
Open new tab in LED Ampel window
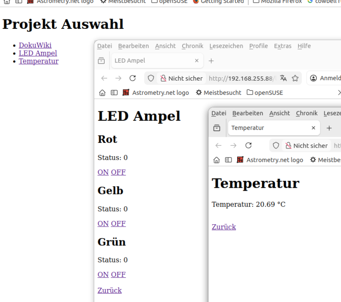click(x=211, y=61)
